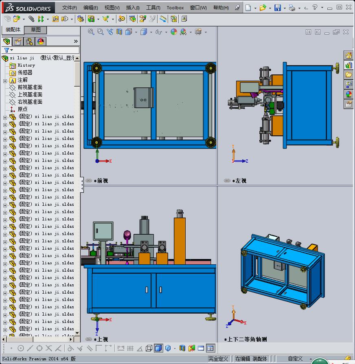Screen dimensions: 355x364
Task: Open the 插入(I) menu
Action: [x=133, y=8]
